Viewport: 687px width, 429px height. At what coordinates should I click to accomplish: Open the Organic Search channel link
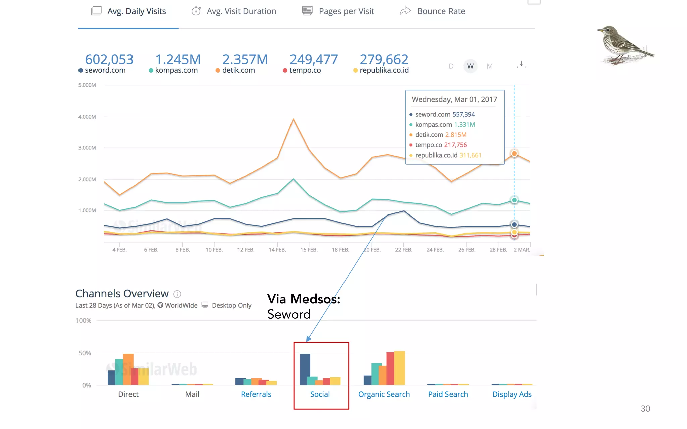click(x=384, y=394)
